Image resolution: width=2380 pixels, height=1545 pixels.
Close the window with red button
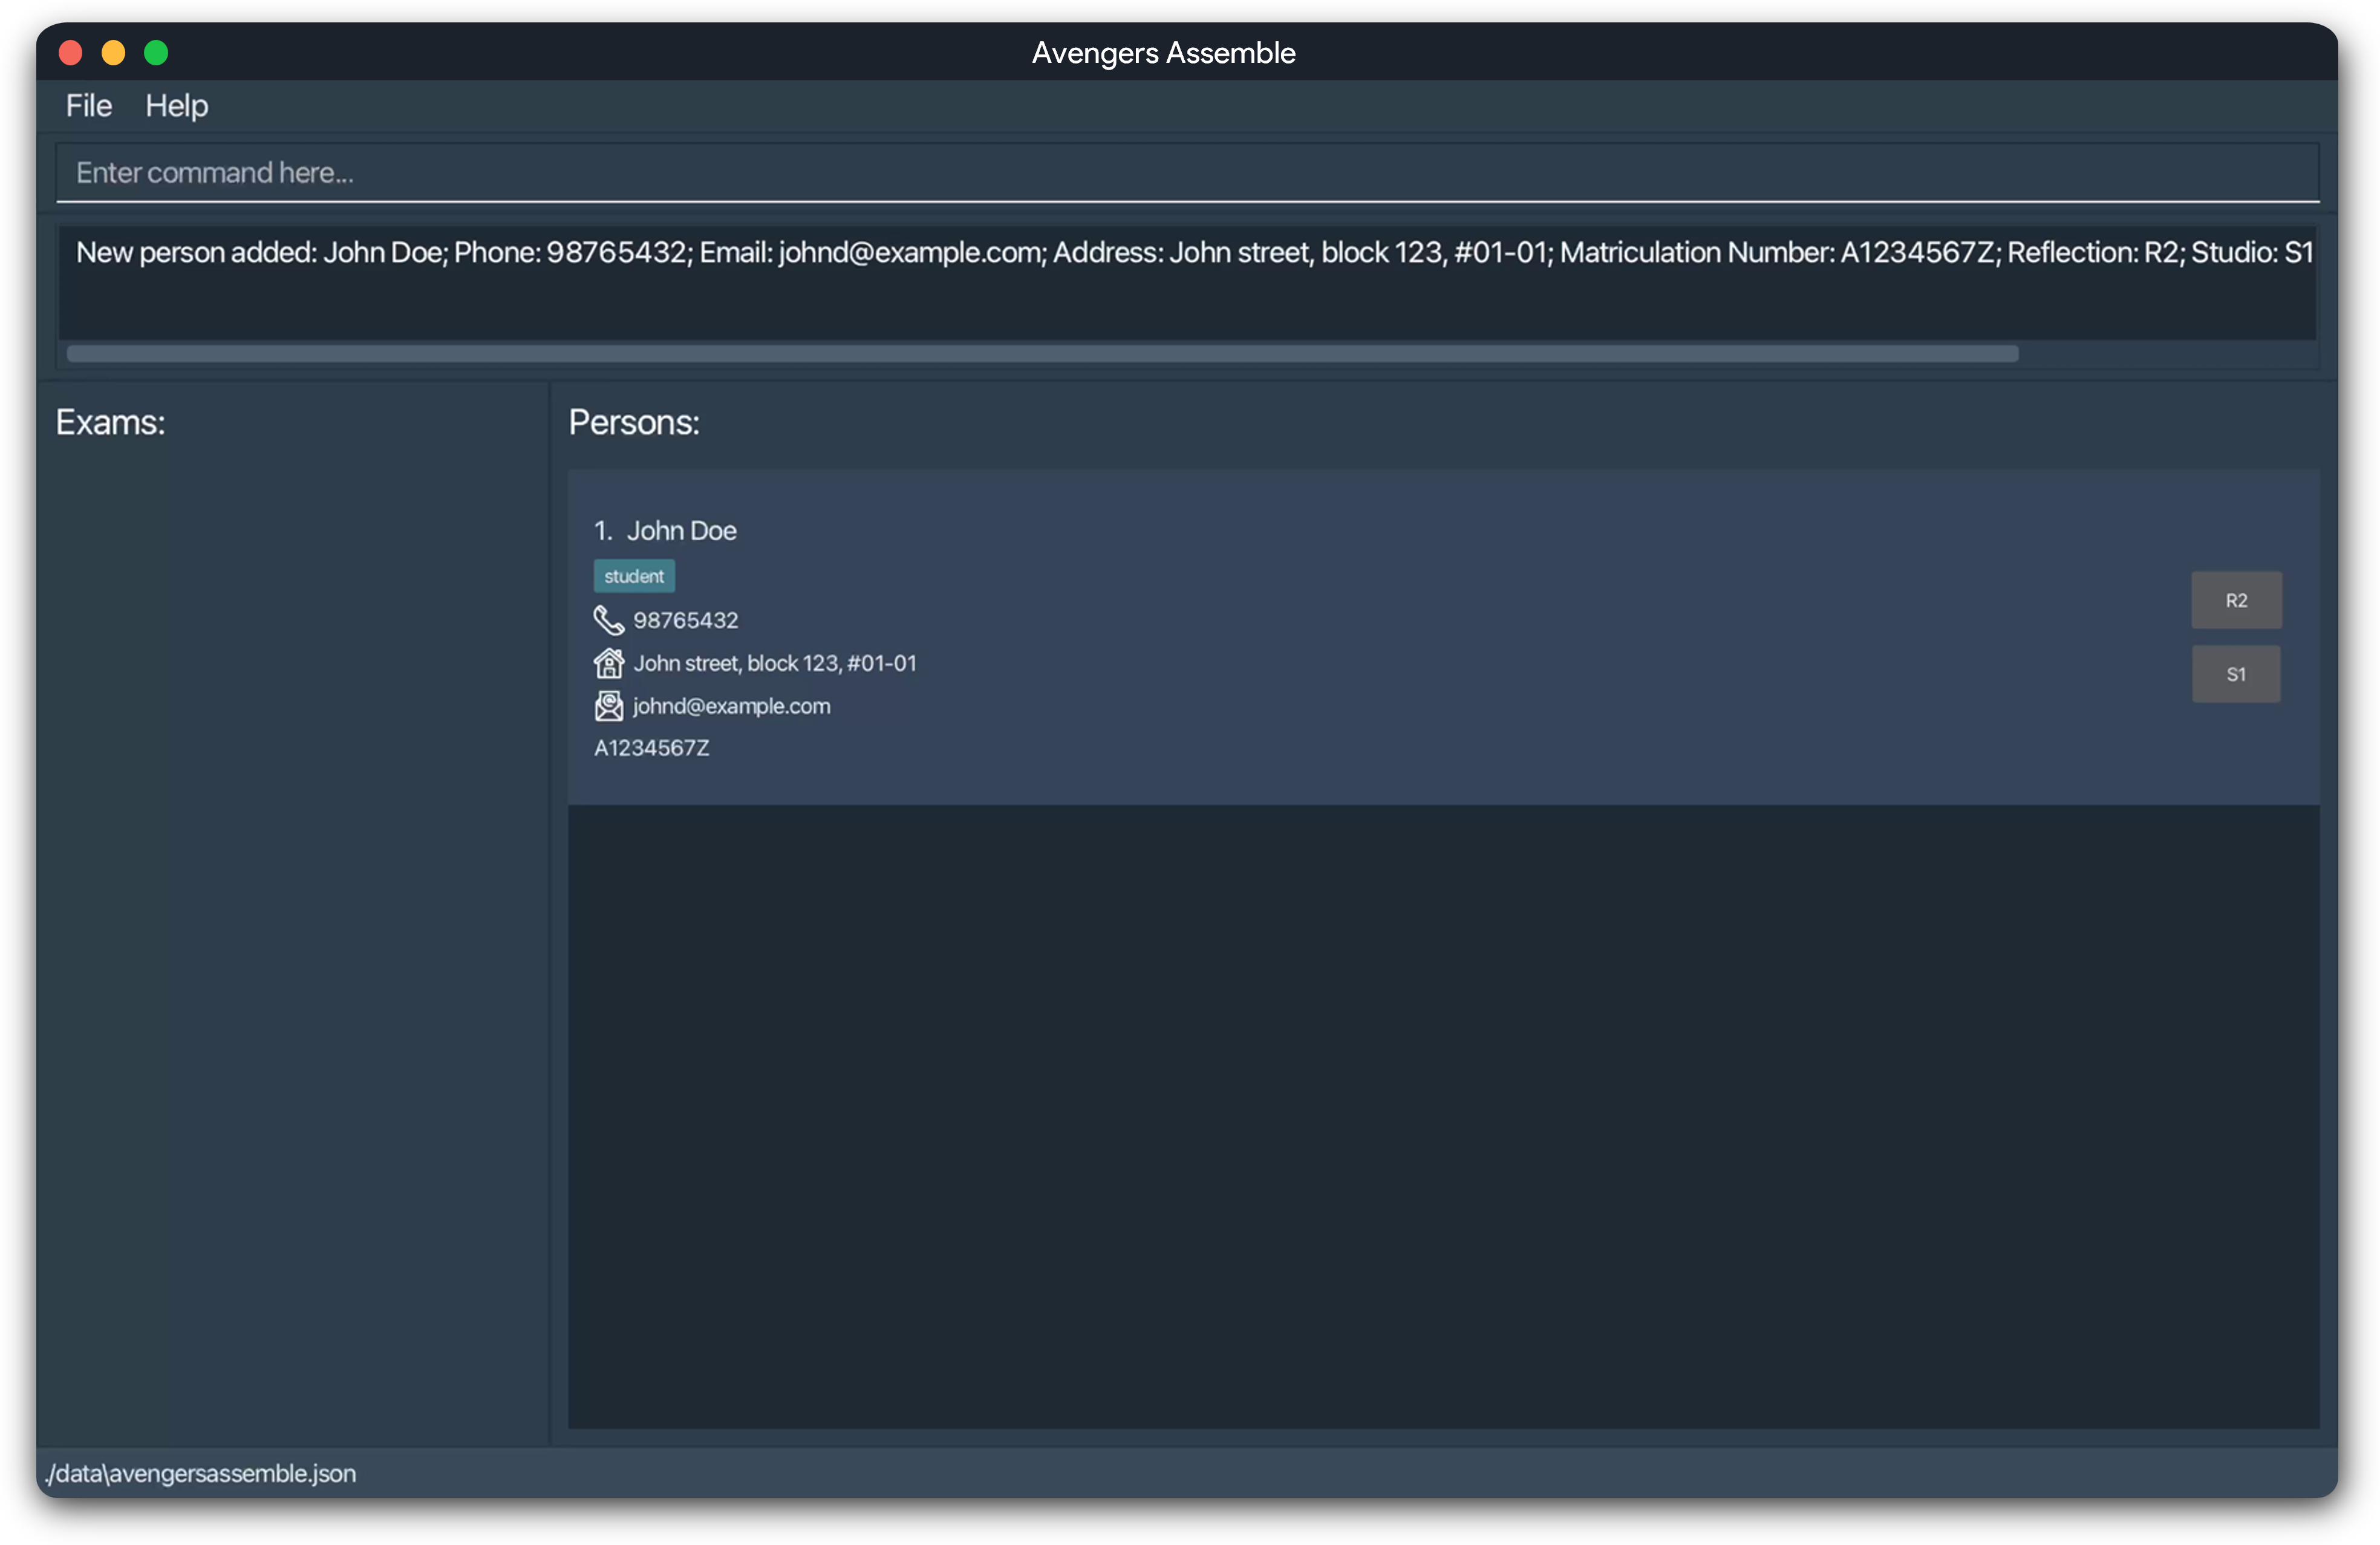tap(71, 52)
